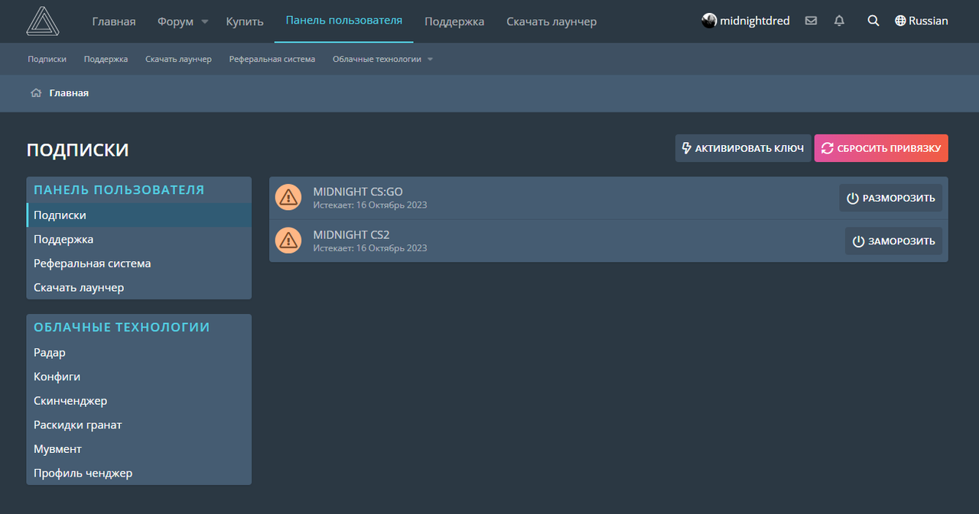Open Мувмент in the sidebar
The width and height of the screenshot is (979, 514).
138,449
